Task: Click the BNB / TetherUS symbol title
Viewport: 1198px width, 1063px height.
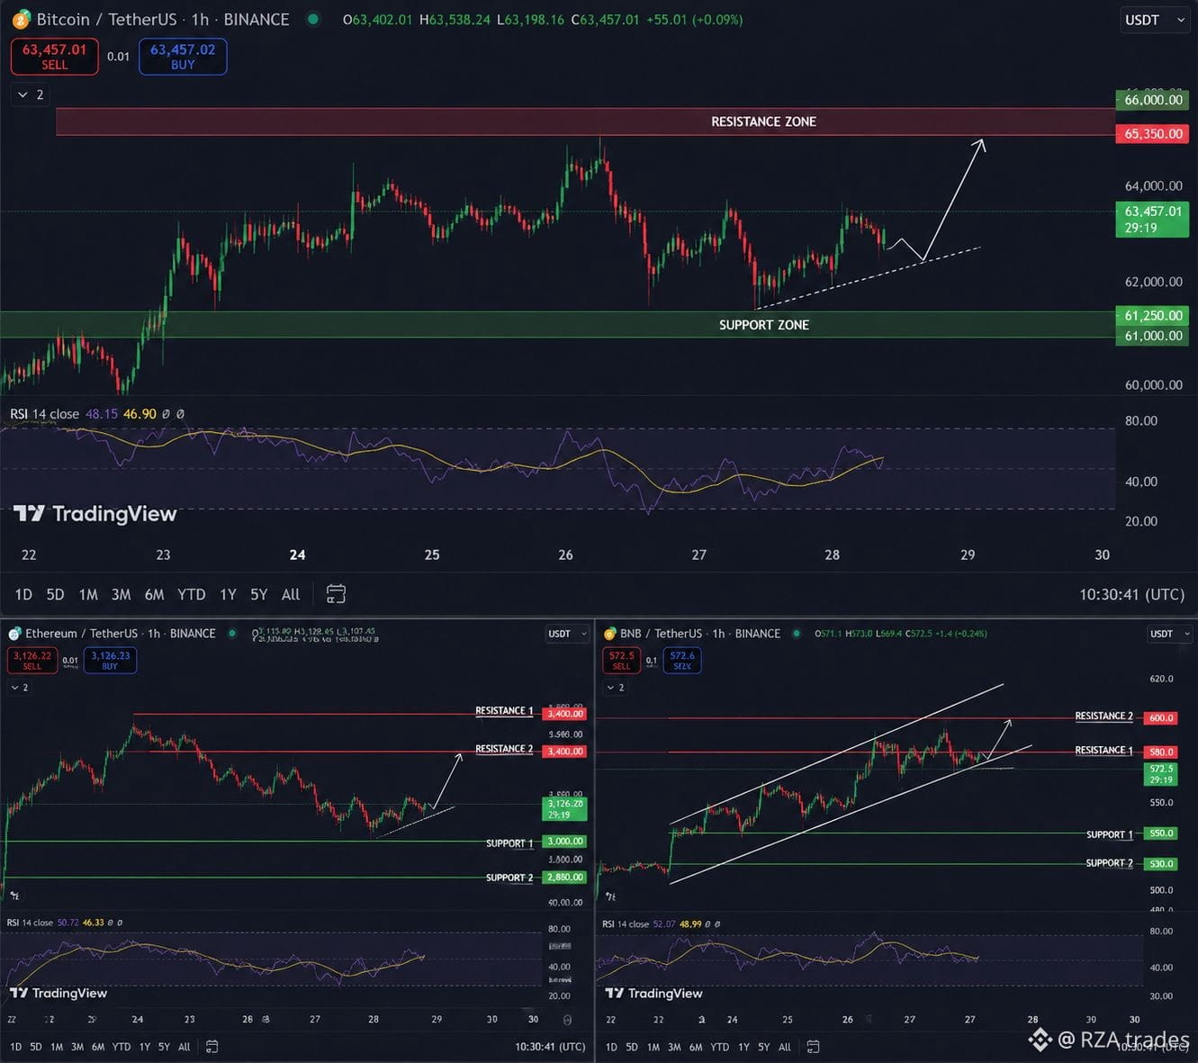Action: pyautogui.click(x=700, y=634)
